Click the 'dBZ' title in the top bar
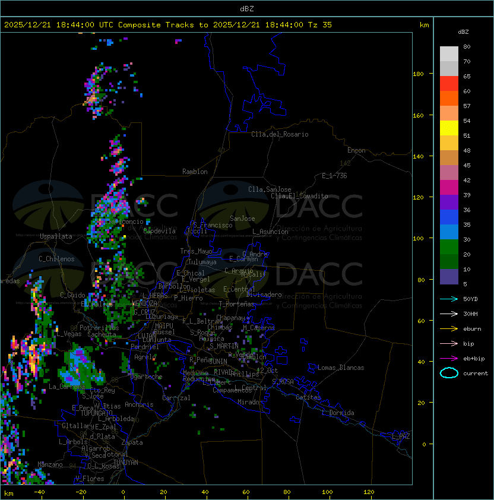Screen dimensions: 494x500 (x=247, y=8)
